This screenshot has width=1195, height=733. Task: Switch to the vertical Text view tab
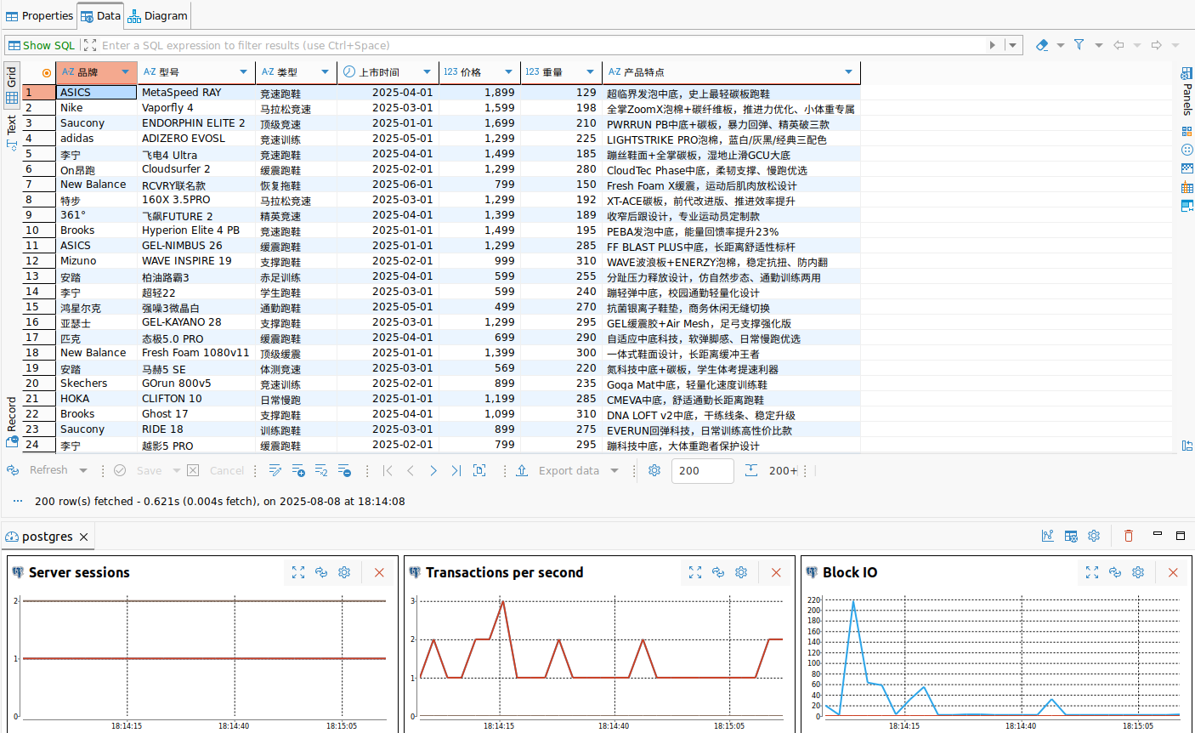coord(12,132)
